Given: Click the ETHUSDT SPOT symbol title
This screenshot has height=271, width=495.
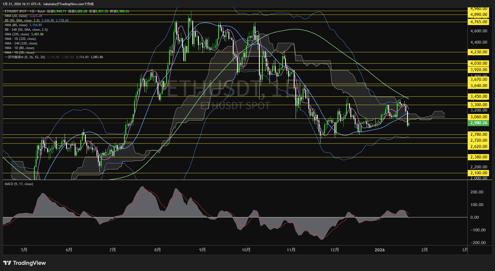Looking at the screenshot, I should (16, 11).
